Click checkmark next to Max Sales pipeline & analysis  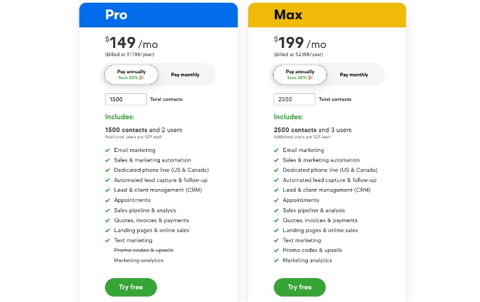pyautogui.click(x=276, y=210)
